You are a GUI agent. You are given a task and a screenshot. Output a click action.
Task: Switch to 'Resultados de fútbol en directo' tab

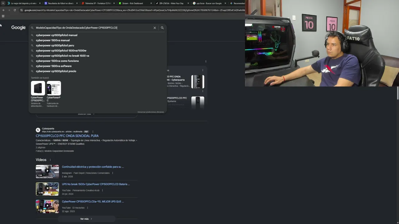click(61, 3)
